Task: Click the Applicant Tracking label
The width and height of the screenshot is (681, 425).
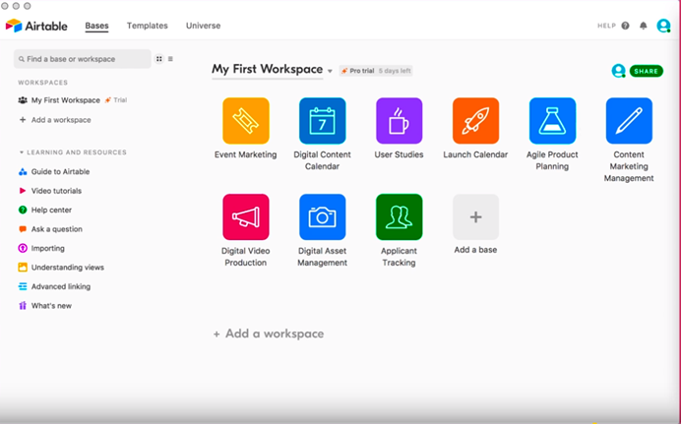Action: 399,257
